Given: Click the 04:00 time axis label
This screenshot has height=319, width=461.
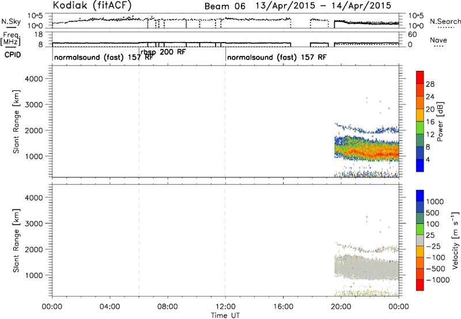Looking at the screenshot, I should [x=110, y=307].
